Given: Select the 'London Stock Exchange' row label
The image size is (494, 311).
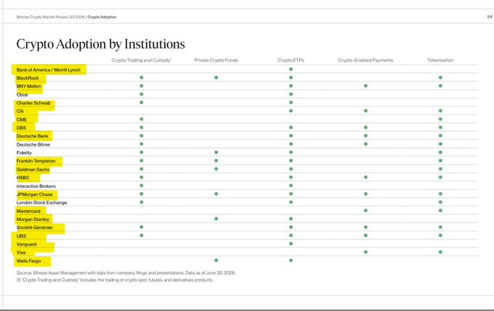Looking at the screenshot, I should 41,202.
